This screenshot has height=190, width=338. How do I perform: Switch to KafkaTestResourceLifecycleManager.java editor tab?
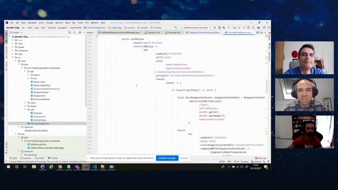tap(120, 33)
